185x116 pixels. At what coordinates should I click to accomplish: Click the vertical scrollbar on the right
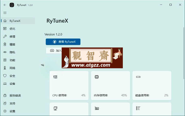(x=184, y=53)
